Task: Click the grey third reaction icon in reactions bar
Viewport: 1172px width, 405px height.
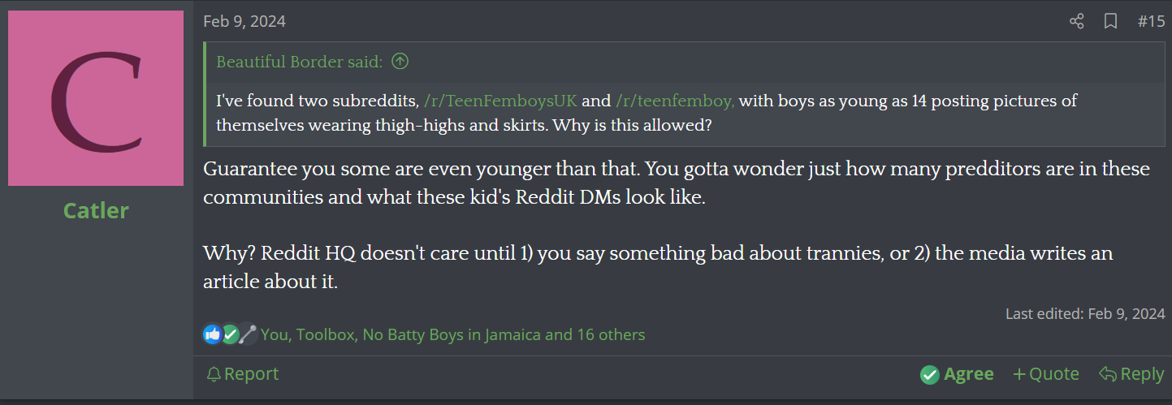Action: [x=248, y=334]
